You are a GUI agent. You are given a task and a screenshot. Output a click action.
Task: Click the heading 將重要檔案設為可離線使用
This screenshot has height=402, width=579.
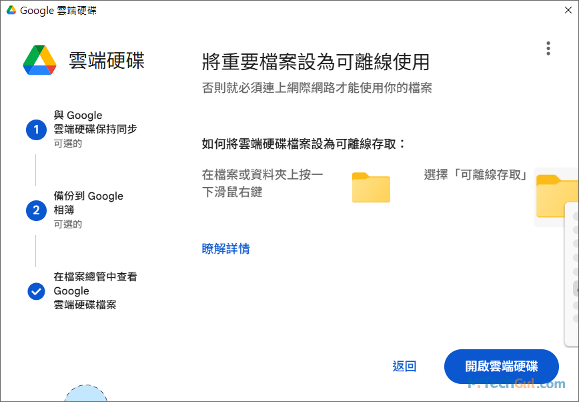(316, 60)
